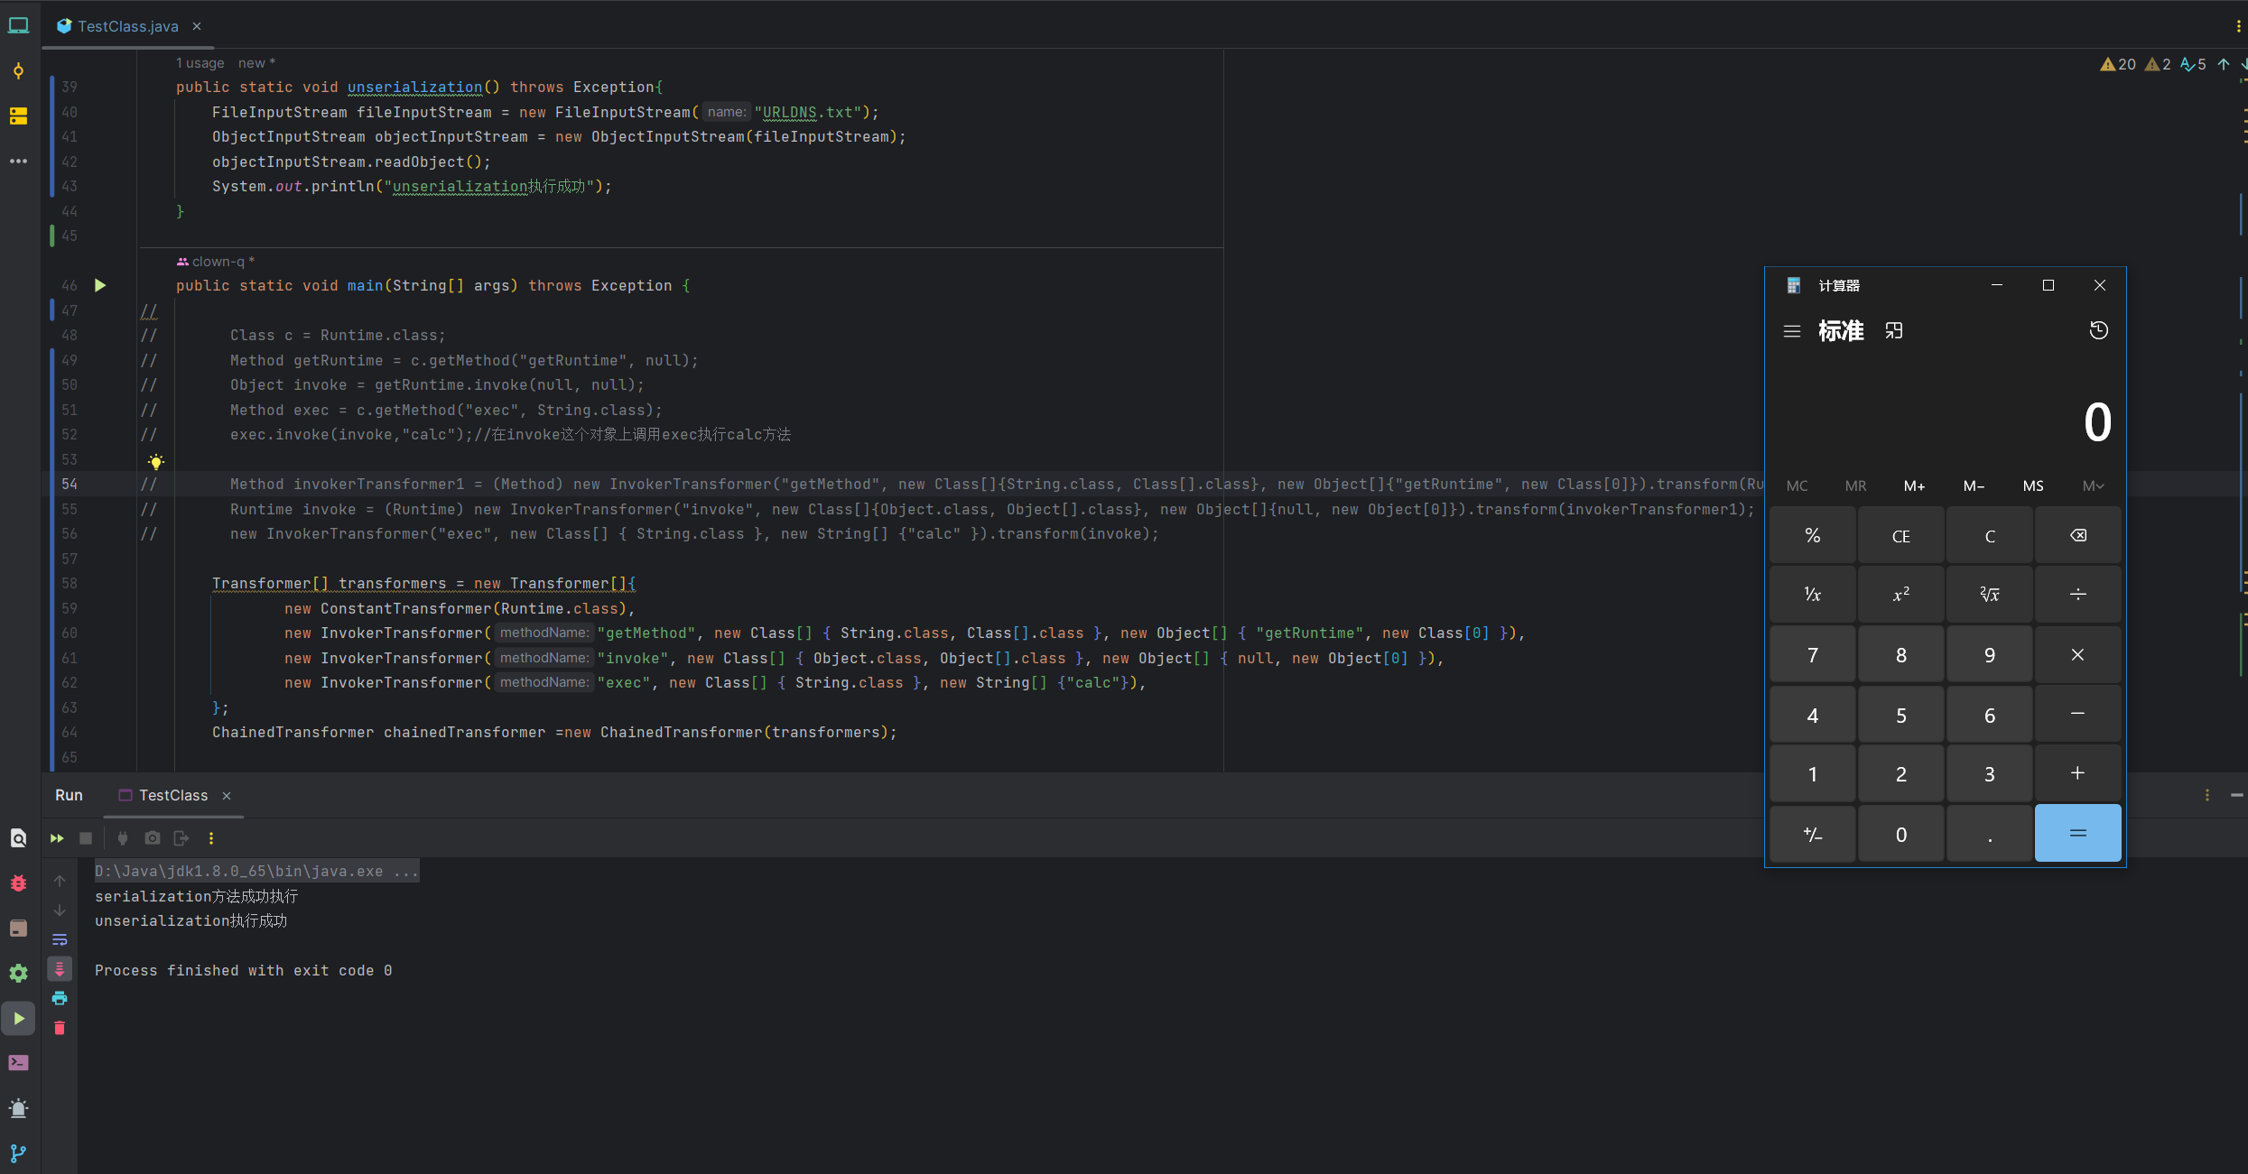Toggle scroll to end in console
This screenshot has width=2248, height=1174.
click(x=60, y=968)
